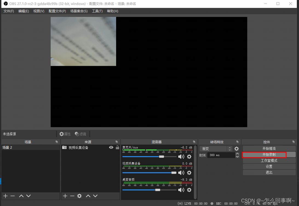Open source properties gear in Sources panel

[x=79, y=196]
